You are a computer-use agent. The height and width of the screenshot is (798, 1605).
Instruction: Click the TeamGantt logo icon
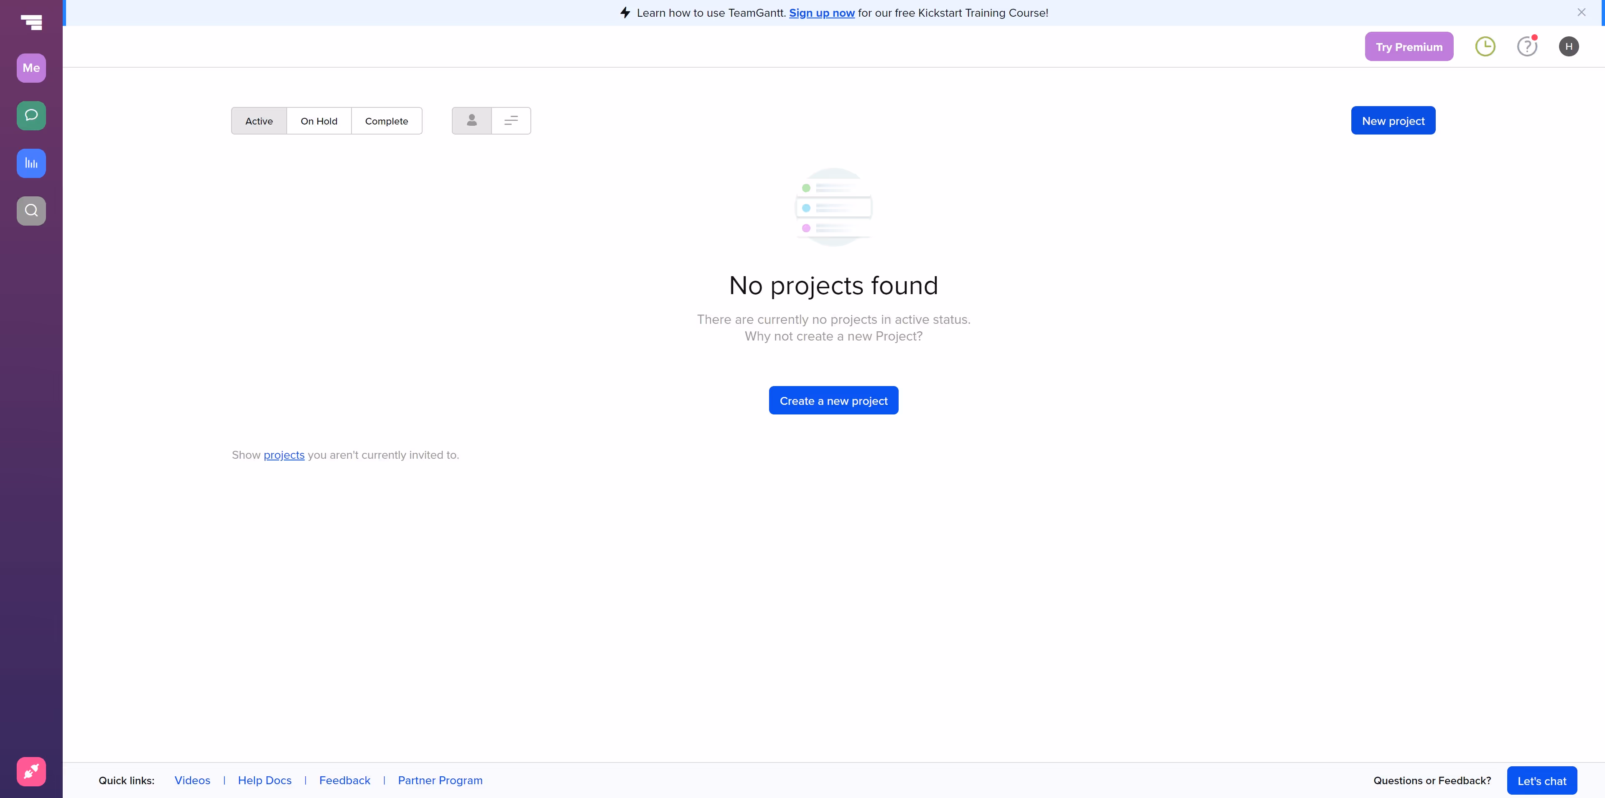point(31,23)
